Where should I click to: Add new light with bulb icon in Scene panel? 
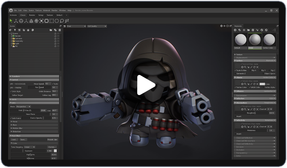[15, 30]
